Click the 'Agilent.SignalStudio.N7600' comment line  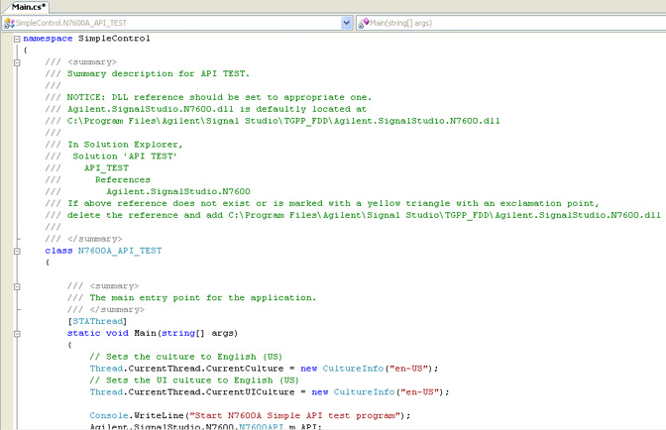pyautogui.click(x=178, y=191)
